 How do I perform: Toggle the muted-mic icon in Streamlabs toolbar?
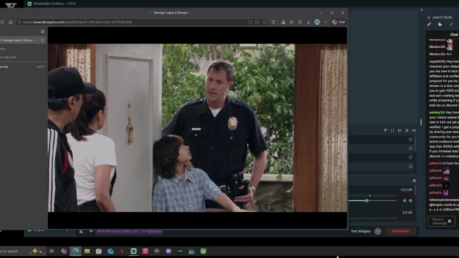pyautogui.click(x=407, y=130)
